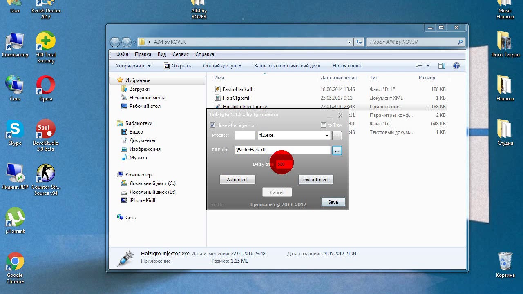Click the search magnifier in Explorer
This screenshot has height=294, width=523.
tap(460, 42)
